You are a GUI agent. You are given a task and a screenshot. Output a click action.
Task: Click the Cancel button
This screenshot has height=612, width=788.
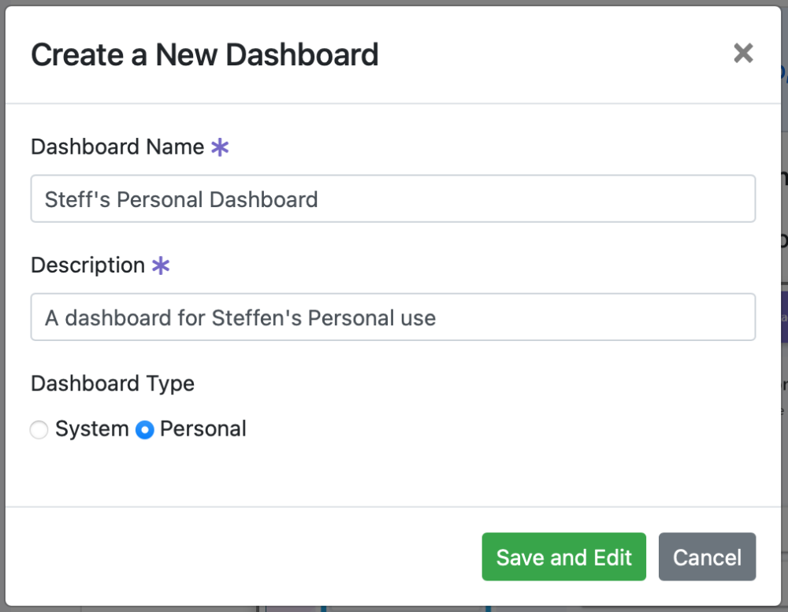(707, 557)
